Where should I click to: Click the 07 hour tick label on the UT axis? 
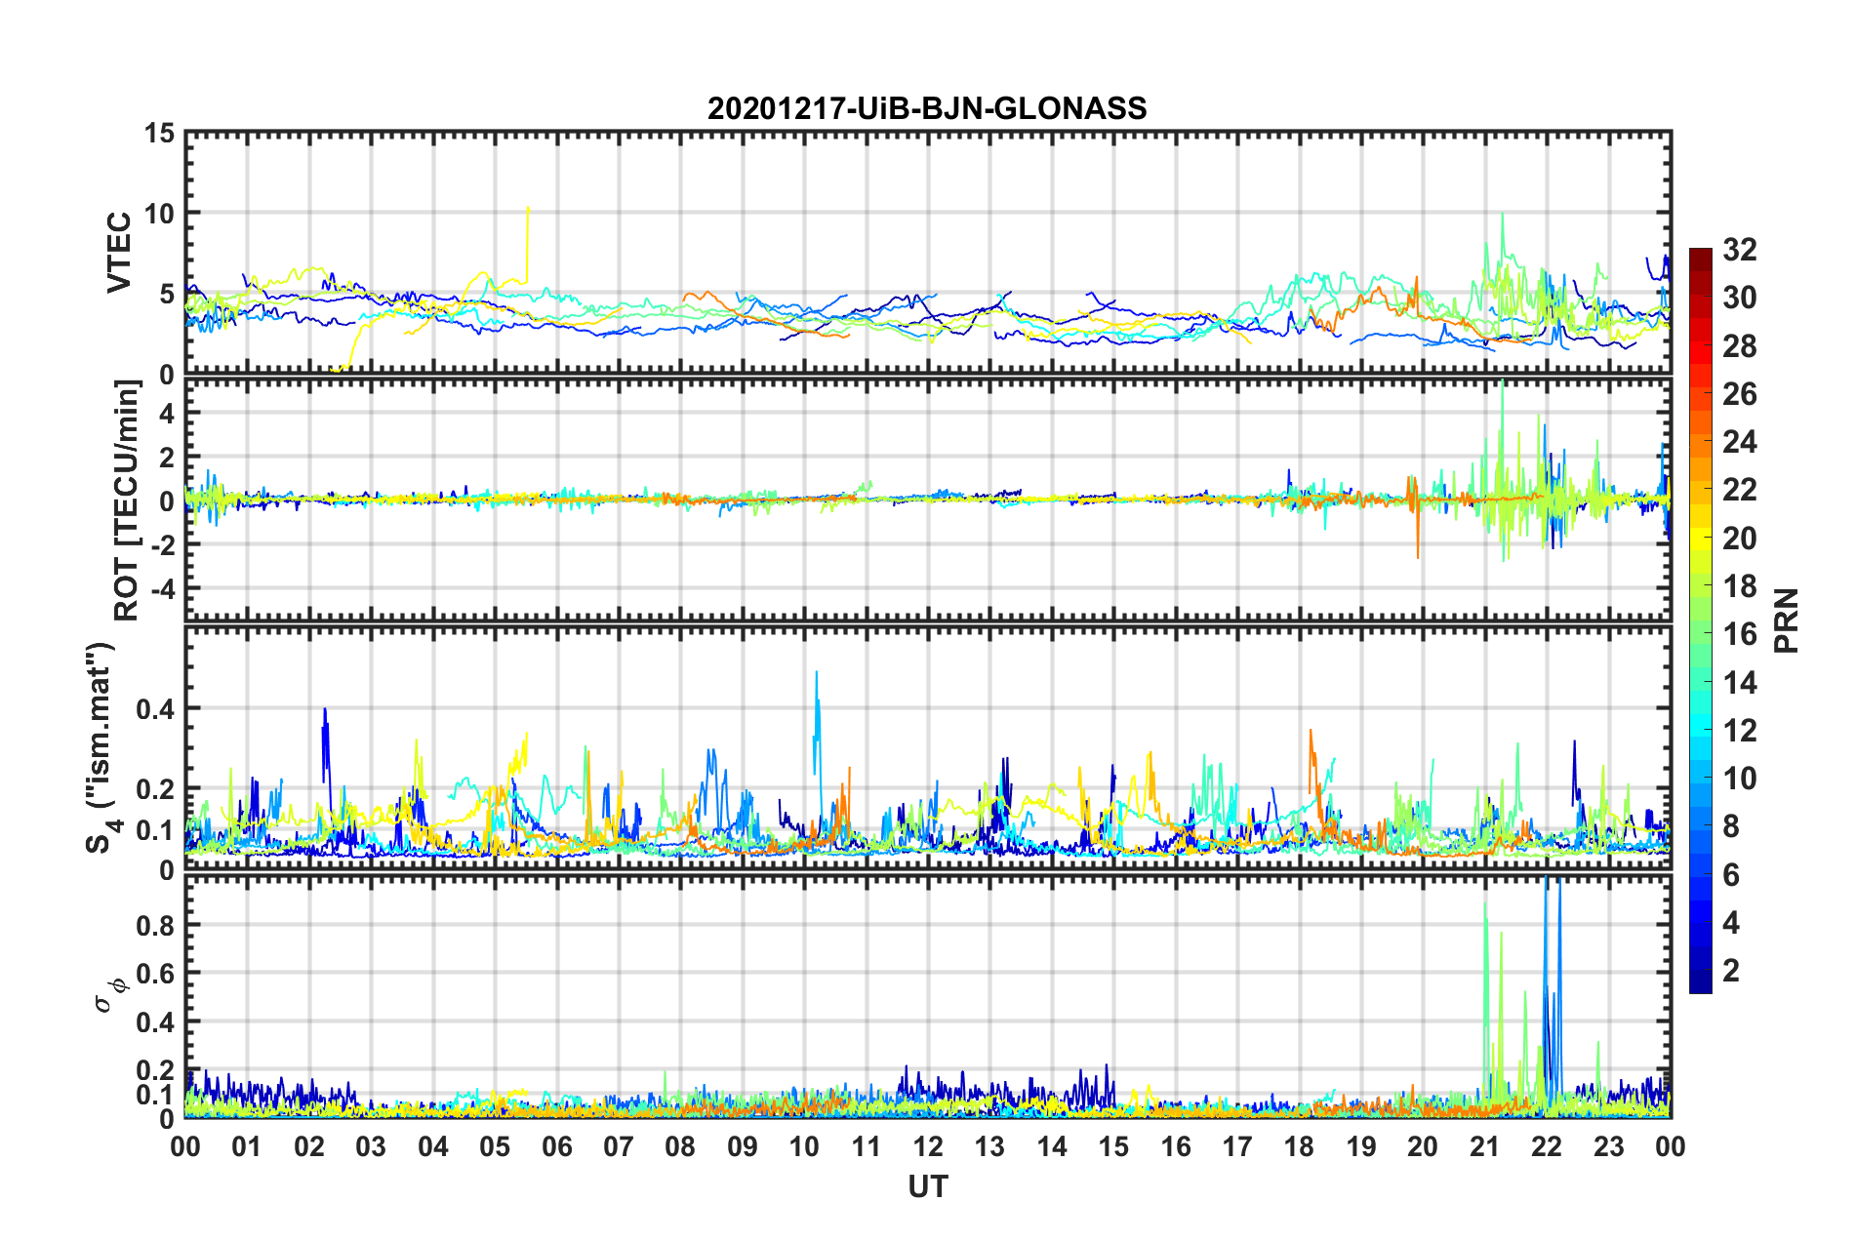point(619,1146)
